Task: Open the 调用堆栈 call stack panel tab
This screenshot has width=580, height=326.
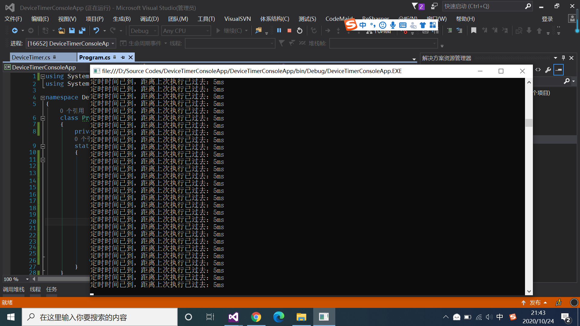Action: coord(14,289)
